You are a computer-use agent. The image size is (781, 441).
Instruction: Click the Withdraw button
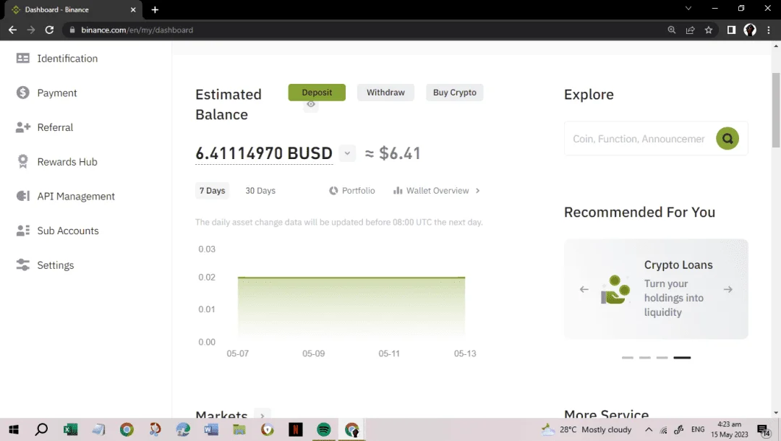(385, 93)
